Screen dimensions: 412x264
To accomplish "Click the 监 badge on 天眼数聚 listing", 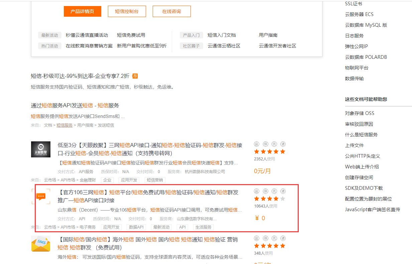I will [x=257, y=144].
